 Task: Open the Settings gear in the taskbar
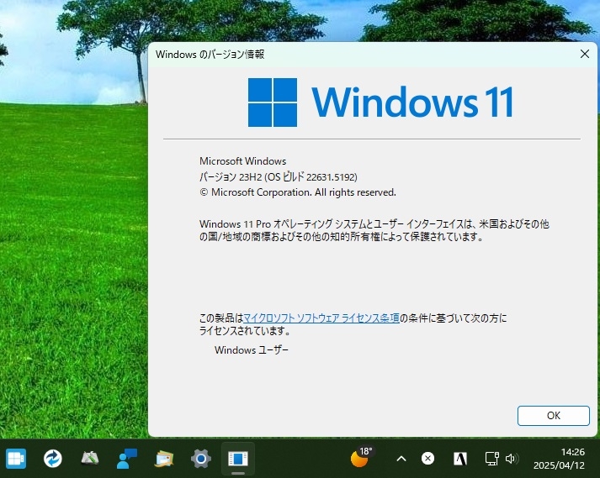pos(201,458)
